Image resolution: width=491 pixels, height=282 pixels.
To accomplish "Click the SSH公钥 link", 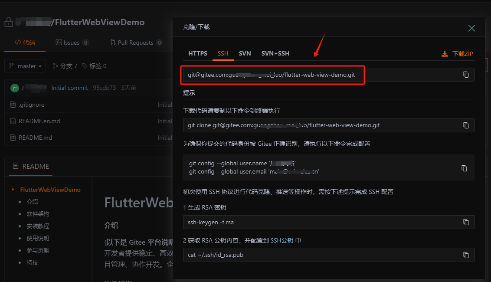I will [x=282, y=240].
